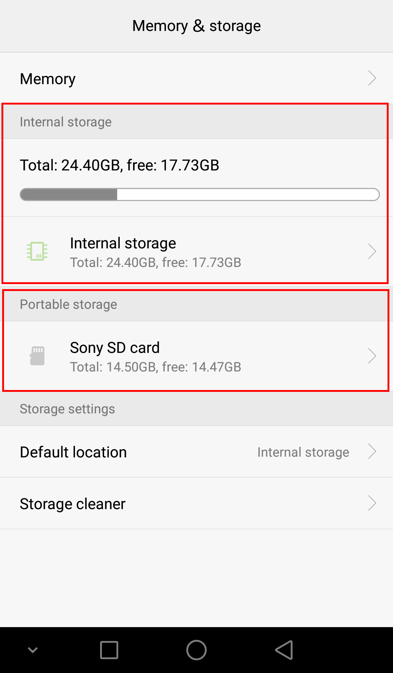
Task: Tap the Internal storage list entry title
Action: [x=123, y=243]
